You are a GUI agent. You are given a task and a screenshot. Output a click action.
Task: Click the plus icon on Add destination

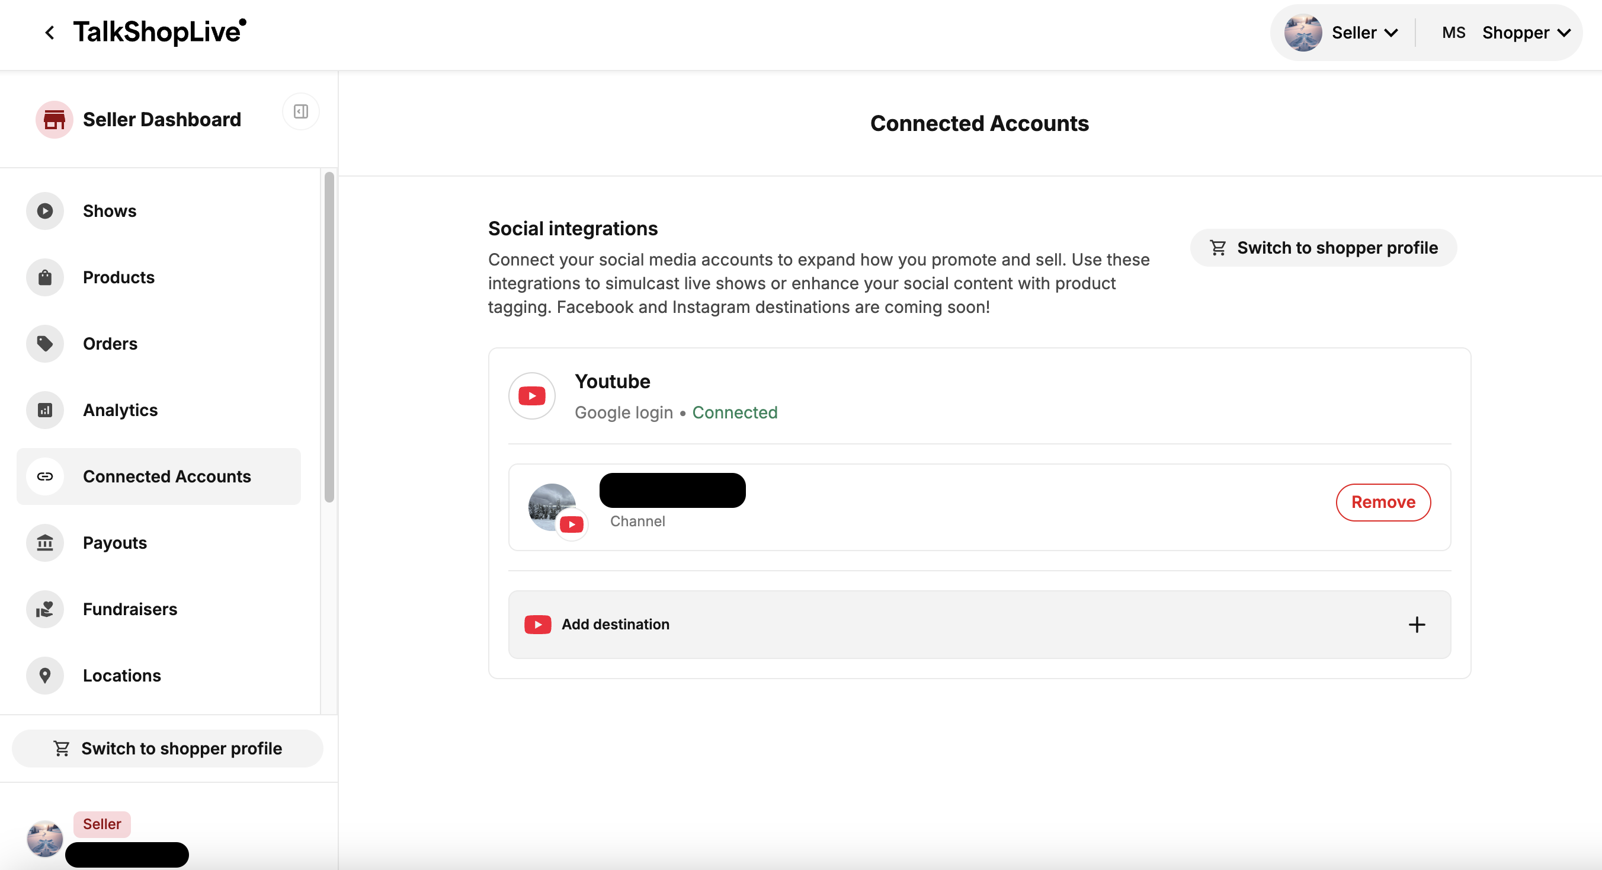coord(1417,625)
